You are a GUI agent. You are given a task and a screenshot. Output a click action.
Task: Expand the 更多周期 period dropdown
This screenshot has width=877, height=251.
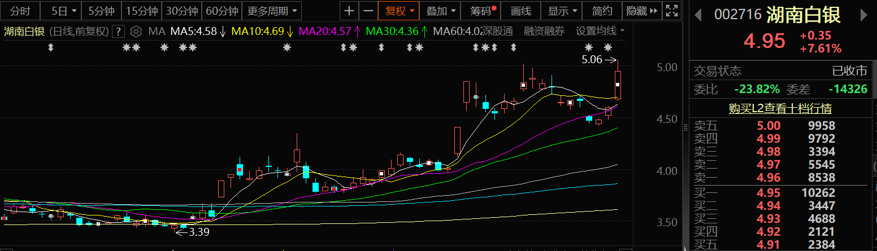pyautogui.click(x=272, y=11)
